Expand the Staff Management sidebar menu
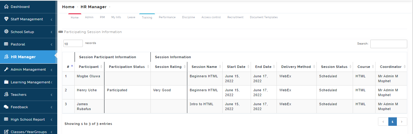The image size is (413, 134). click(x=51, y=19)
